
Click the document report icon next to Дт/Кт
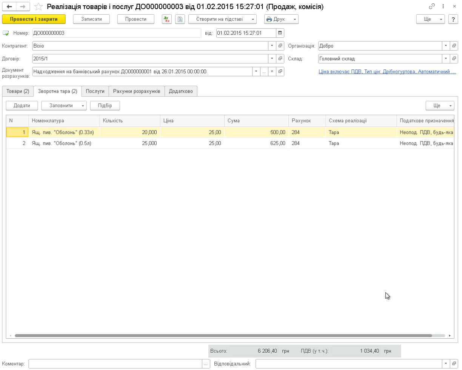tap(180, 19)
